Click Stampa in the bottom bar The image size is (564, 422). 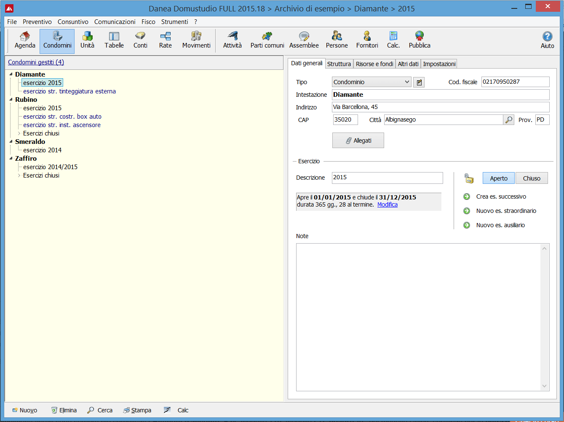137,410
